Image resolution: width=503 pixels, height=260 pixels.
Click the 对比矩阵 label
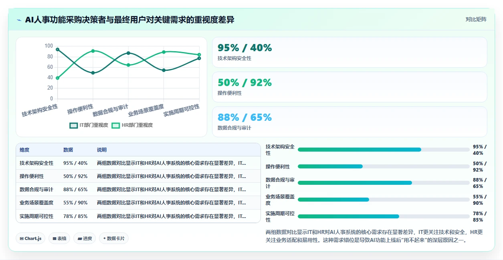476,20
